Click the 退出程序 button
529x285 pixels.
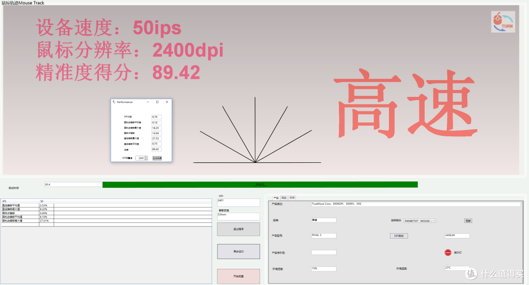(239, 229)
